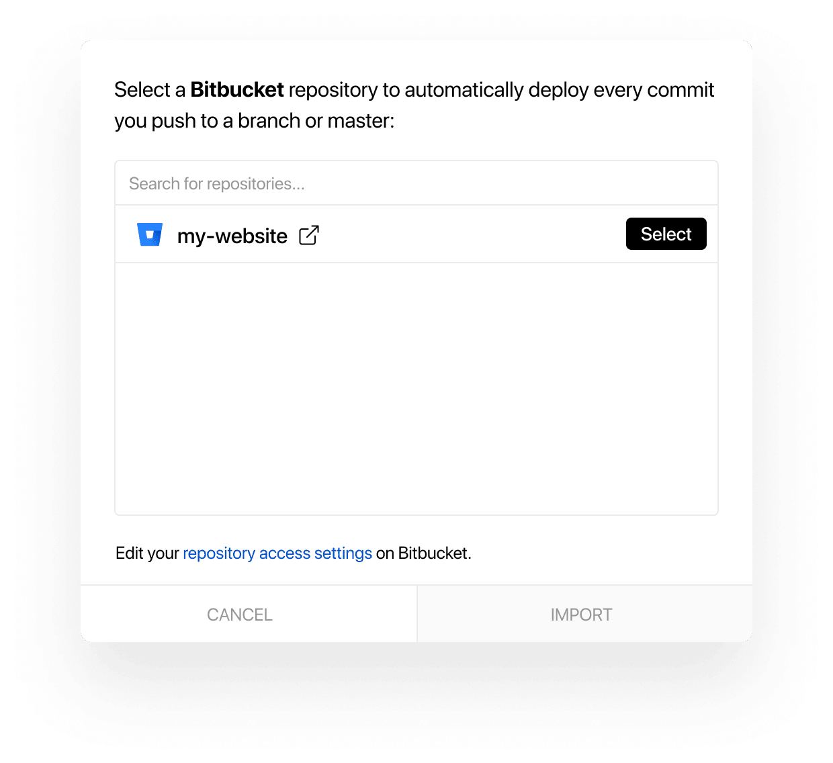The height and width of the screenshot is (763, 833).
Task: Click "automatically deploy every commit" heading text
Action: (558, 89)
